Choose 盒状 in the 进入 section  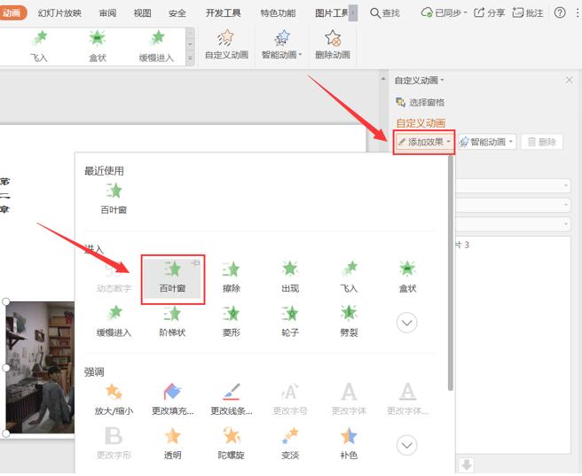(407, 277)
